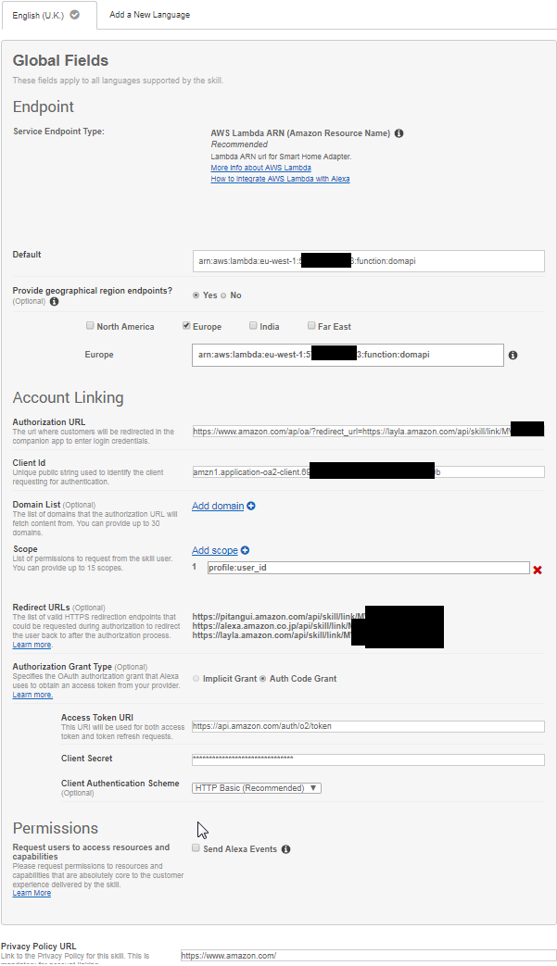This screenshot has height=966, width=557.
Task: Click pitangui.amazon.com redirect URL text
Action: (x=279, y=616)
